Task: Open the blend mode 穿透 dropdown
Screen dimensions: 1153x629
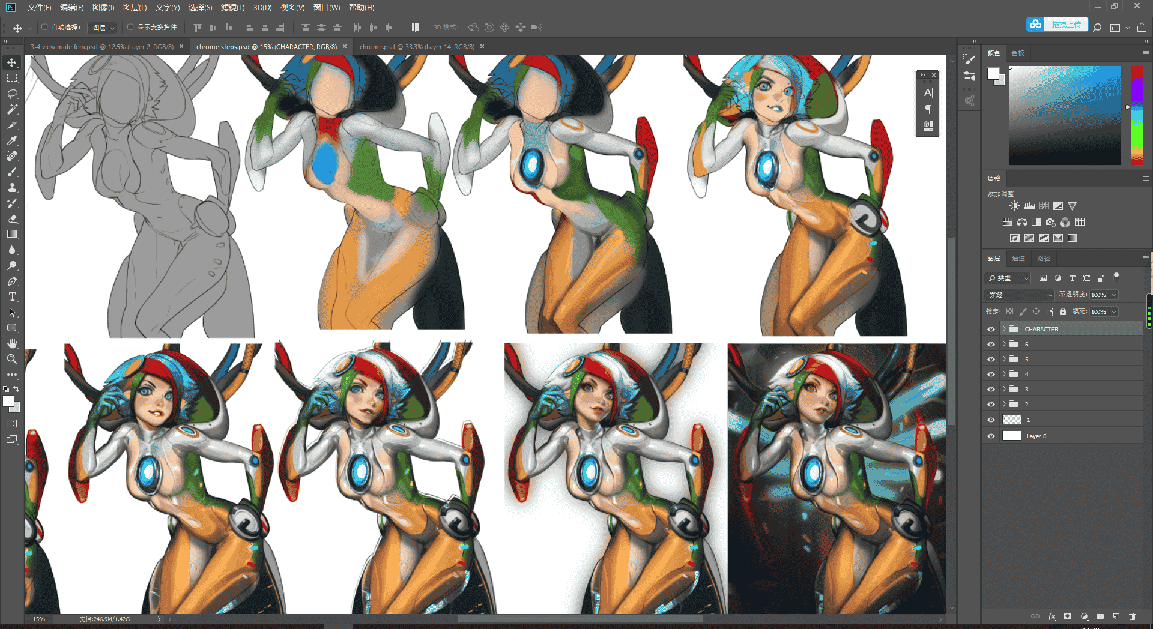Action: (1019, 295)
